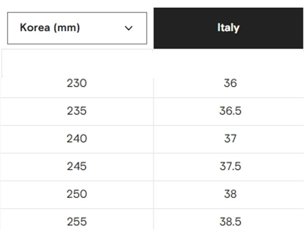
Task: Select Italy size 38 cell
Action: [230, 194]
